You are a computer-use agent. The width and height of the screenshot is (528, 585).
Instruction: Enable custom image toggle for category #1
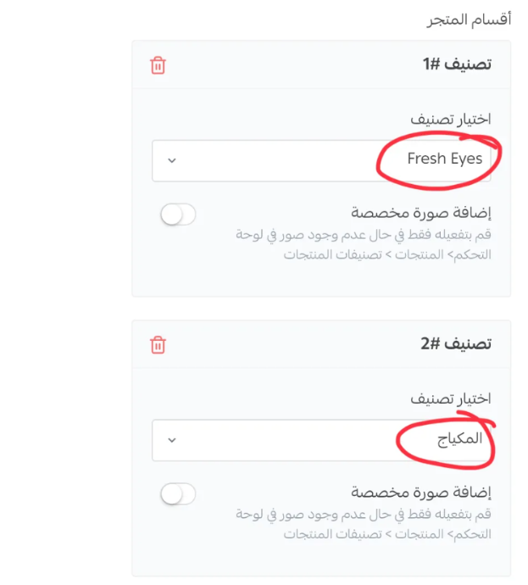(178, 214)
